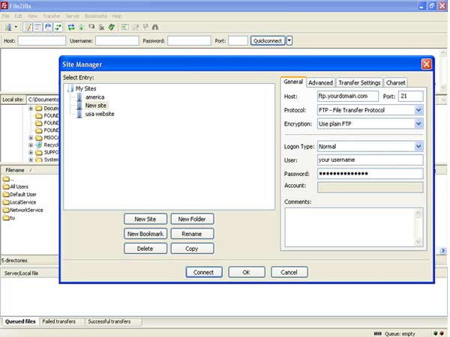Open the Transfer menu

[51, 16]
